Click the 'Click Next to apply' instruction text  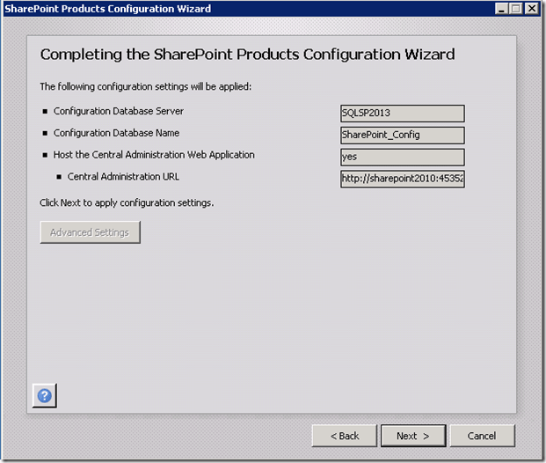(x=127, y=202)
